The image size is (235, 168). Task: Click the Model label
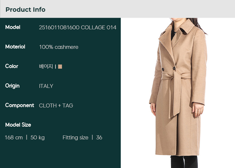13,27
